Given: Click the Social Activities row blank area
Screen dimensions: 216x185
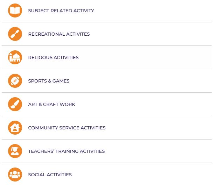Looking at the screenshot, I should 142,175.
